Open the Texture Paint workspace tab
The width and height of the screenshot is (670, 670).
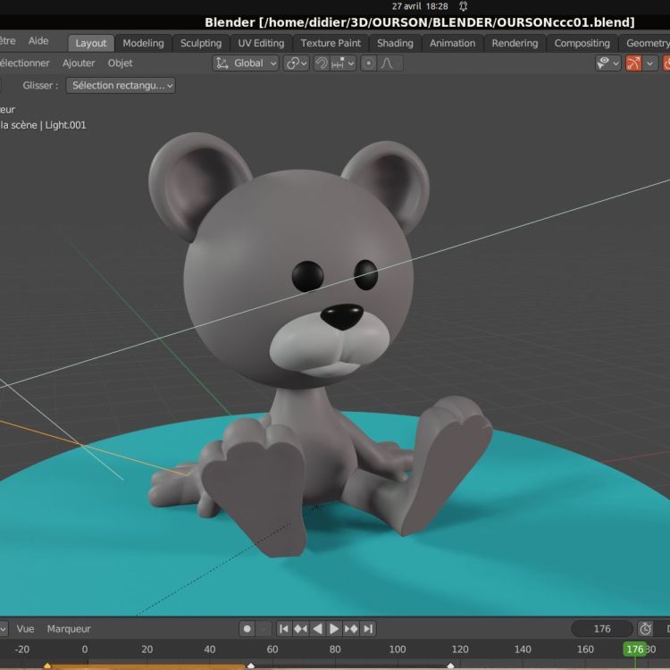click(x=331, y=43)
